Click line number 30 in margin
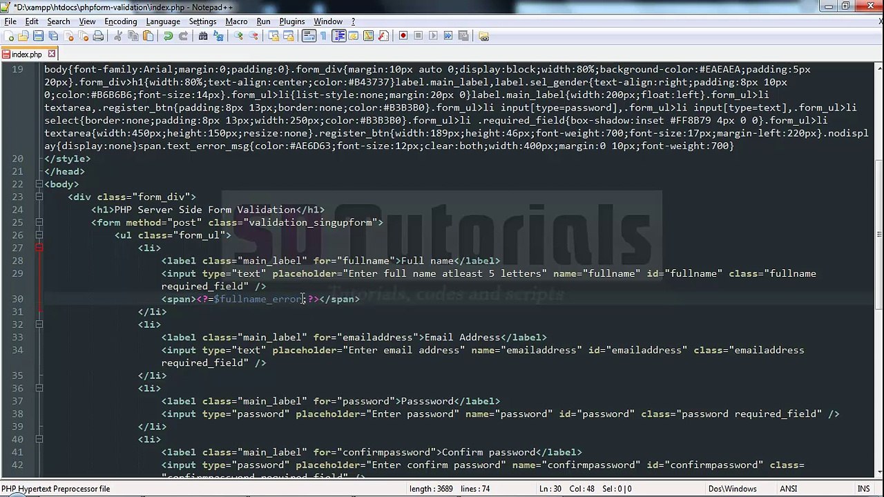 (x=17, y=299)
